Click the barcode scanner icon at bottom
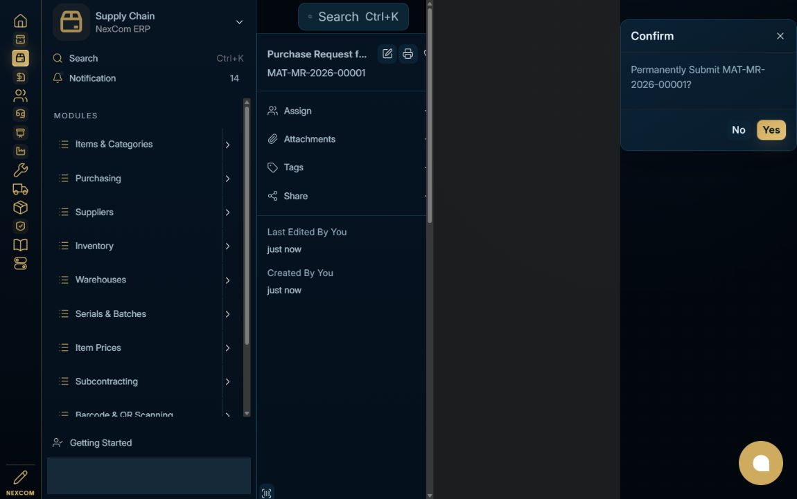 point(266,493)
